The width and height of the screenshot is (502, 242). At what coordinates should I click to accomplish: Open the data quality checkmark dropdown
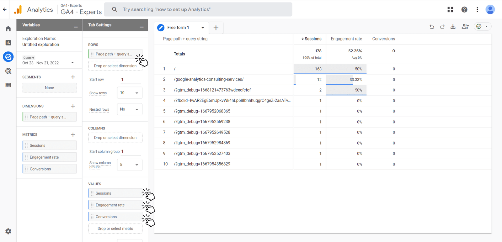click(x=482, y=27)
